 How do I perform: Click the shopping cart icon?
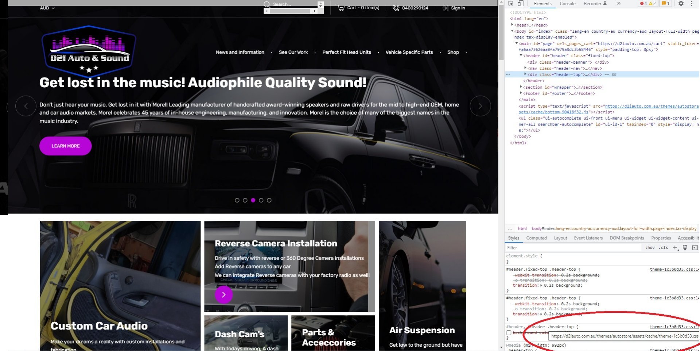click(x=341, y=8)
